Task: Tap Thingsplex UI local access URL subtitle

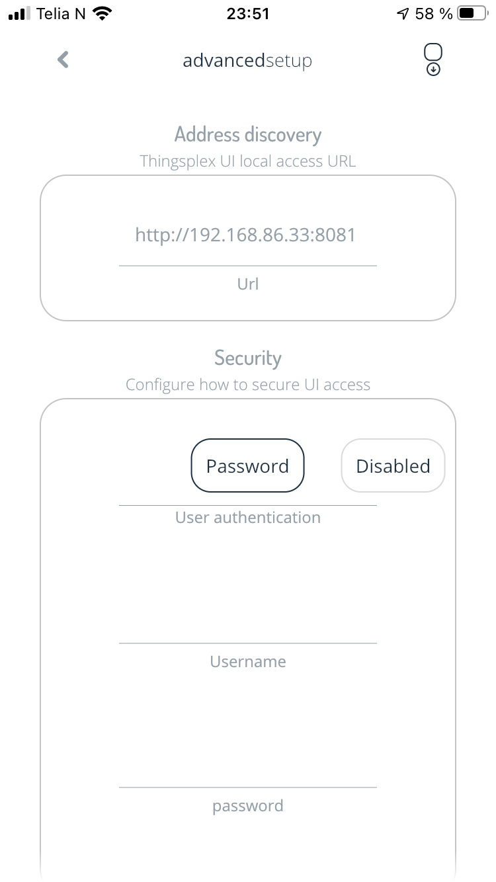Action: (x=248, y=161)
